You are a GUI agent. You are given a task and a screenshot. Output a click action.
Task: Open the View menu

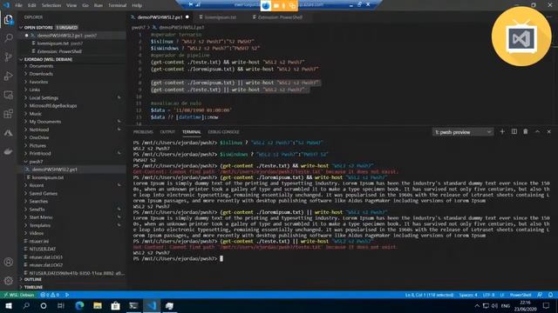point(71,5)
